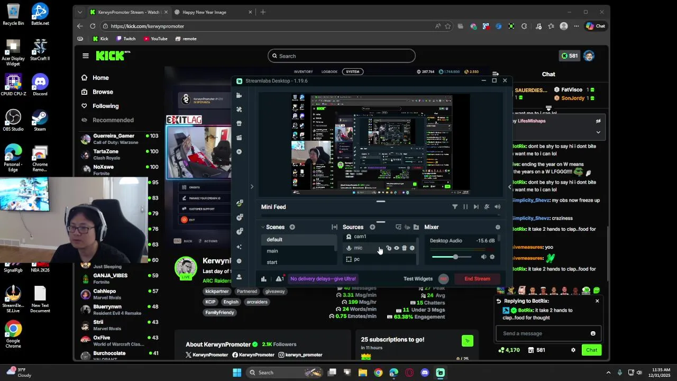Expand the pinned message chevron in chat
The image size is (677, 381).
[x=598, y=132]
